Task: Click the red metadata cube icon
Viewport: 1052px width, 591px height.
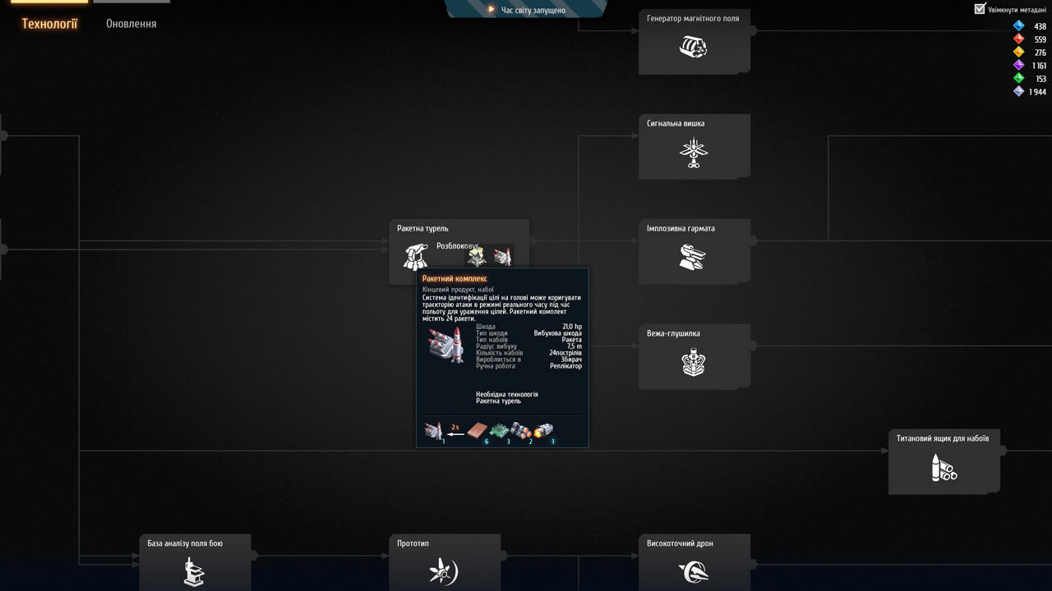Action: click(1018, 39)
